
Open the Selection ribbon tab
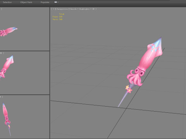point(7,2)
